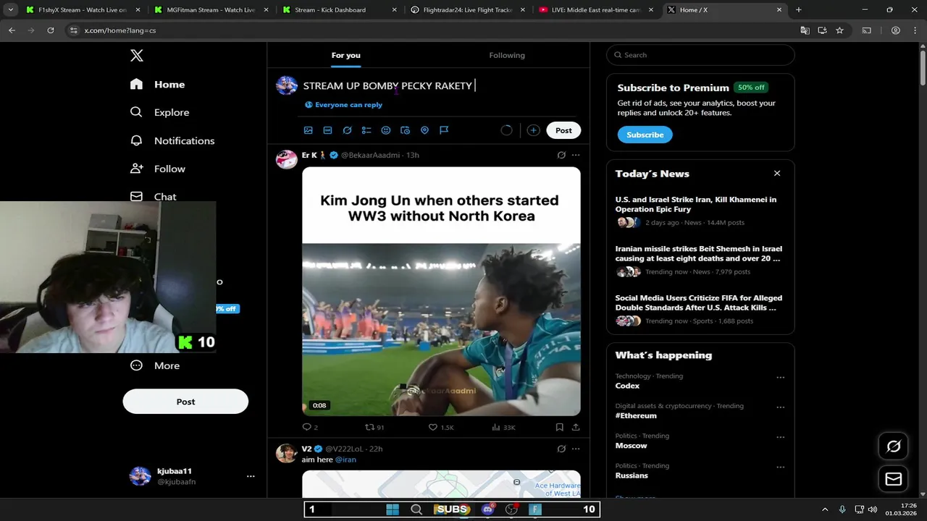Open the @iran mention link

(345, 459)
